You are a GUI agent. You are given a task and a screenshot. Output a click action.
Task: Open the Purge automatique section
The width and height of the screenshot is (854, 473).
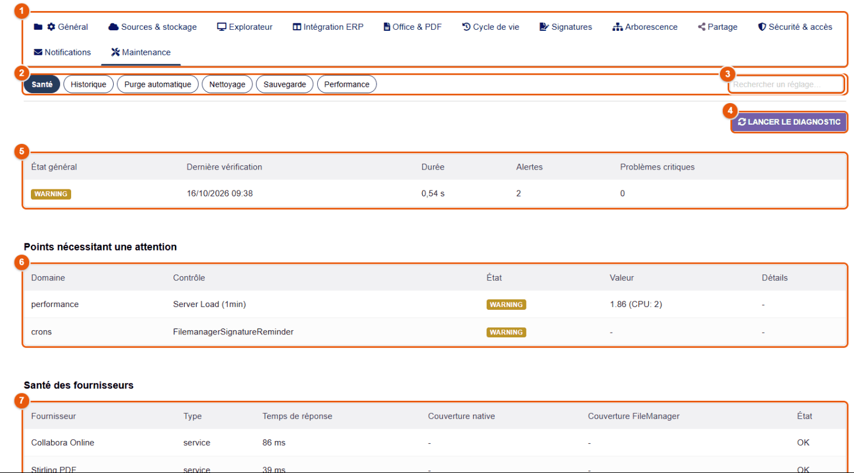click(158, 84)
